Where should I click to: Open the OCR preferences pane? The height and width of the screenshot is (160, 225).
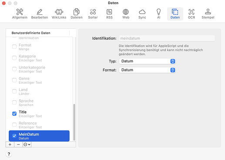tap(191, 14)
